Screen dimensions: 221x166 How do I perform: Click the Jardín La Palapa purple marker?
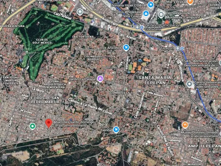(x=100, y=79)
